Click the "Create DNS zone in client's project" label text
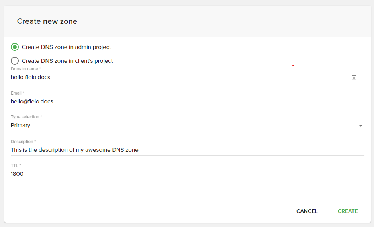The image size is (374, 227). coord(67,61)
